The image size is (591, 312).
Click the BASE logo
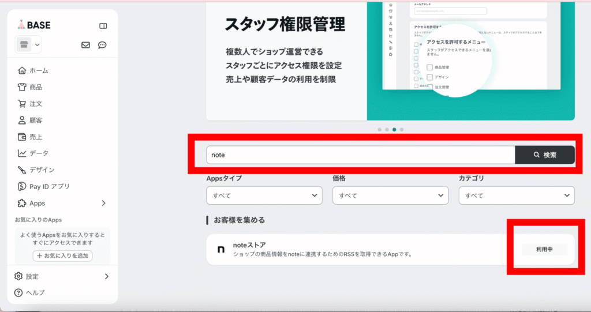coord(34,25)
